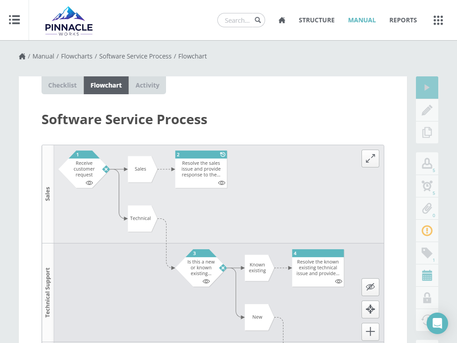457x343 pixels.
Task: Click eye icon on step 3 decision
Action: tap(206, 281)
